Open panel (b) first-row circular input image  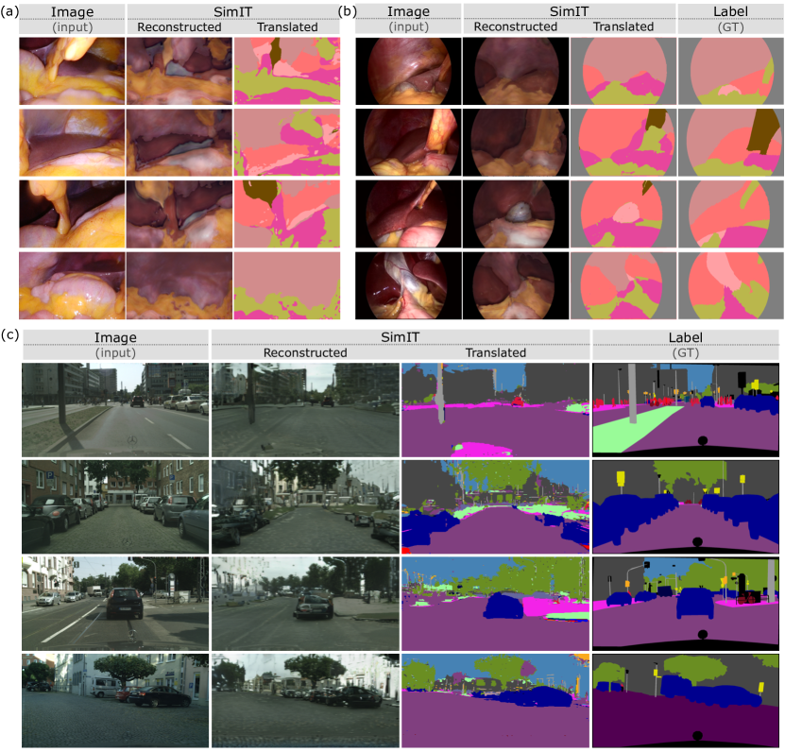click(408, 71)
